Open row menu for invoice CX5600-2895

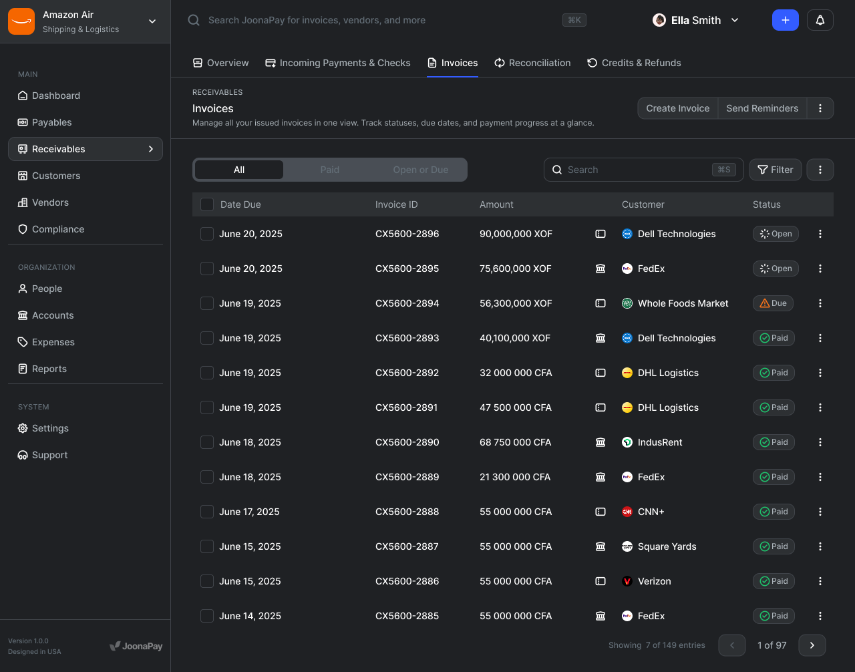point(820,269)
